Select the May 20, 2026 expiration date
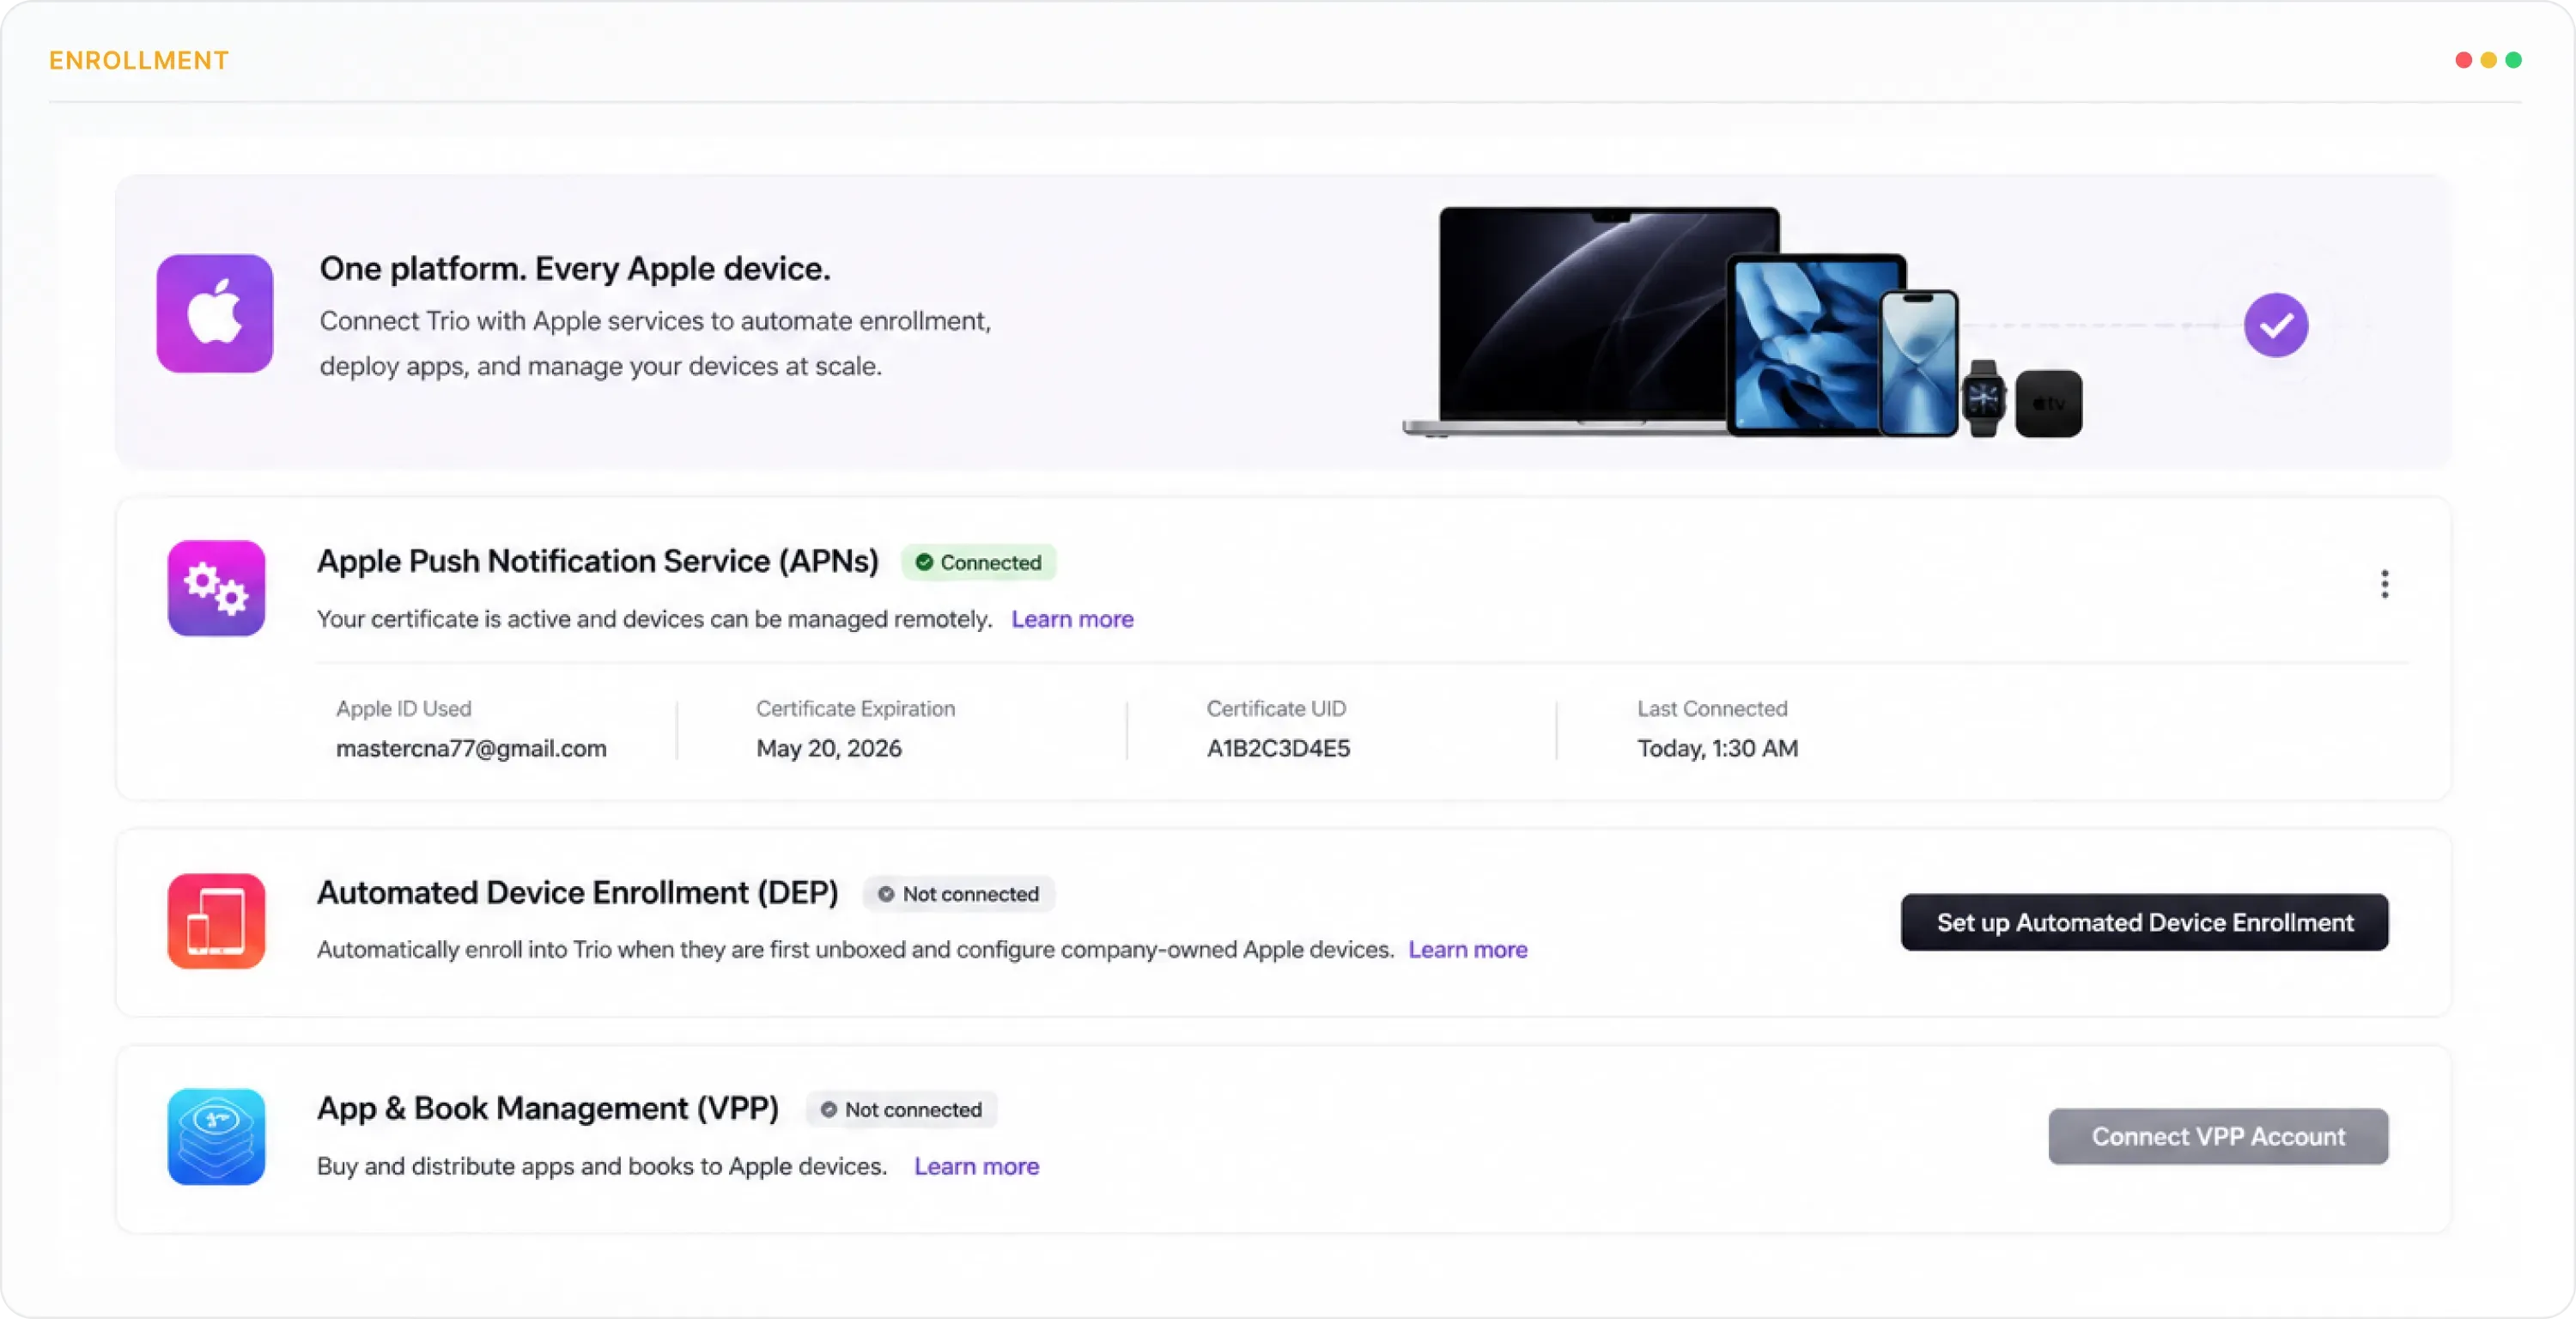This screenshot has height=1319, width=2576. [x=829, y=748]
